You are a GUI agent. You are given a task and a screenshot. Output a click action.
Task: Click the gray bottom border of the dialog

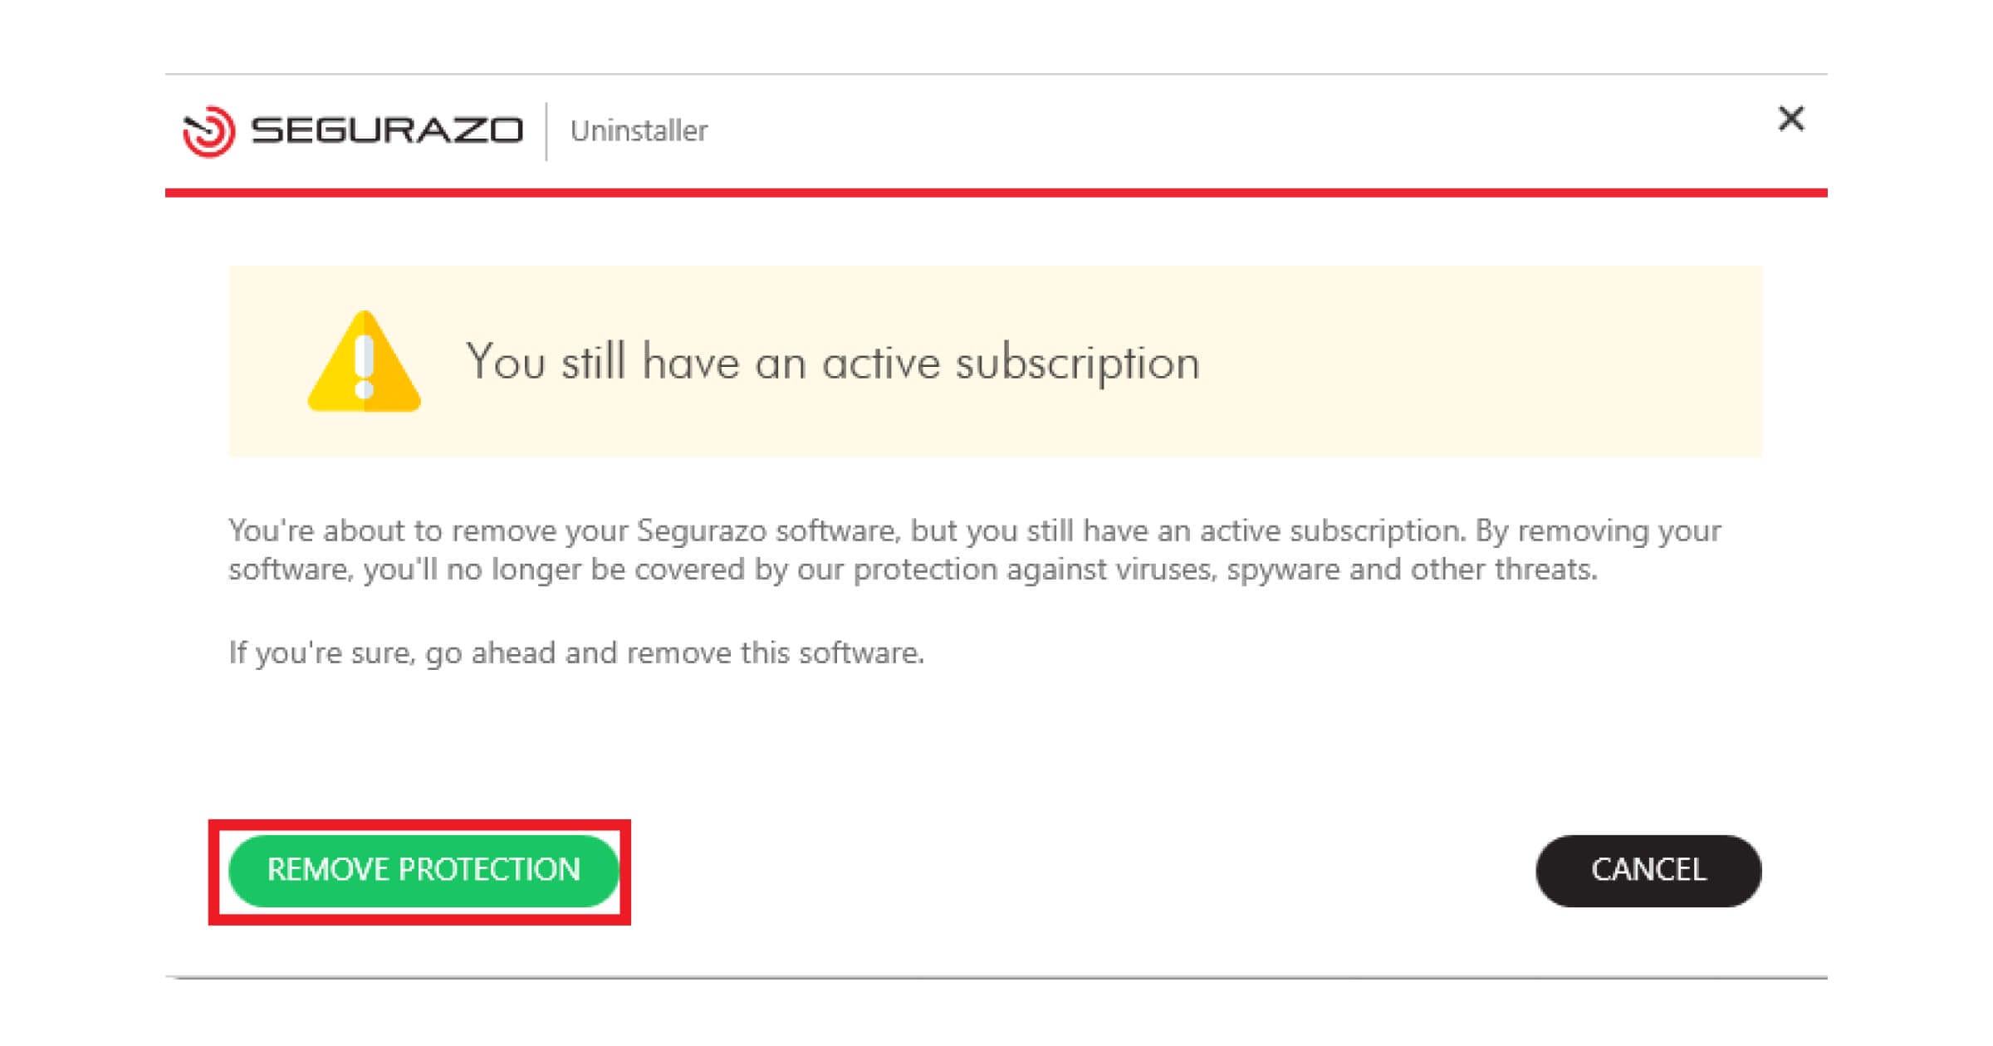pyautogui.click(x=996, y=977)
